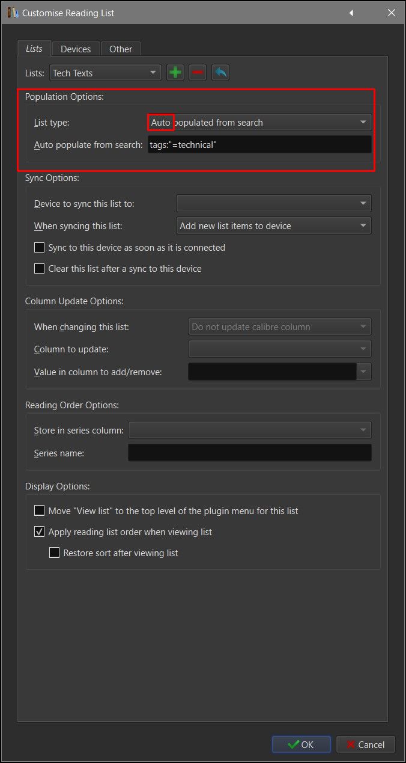Enable sync as soon as device is connected

pyautogui.click(x=40, y=247)
